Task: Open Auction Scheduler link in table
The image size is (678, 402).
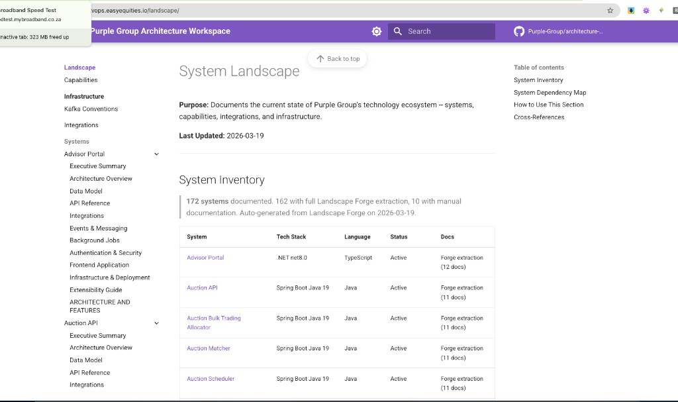Action: point(211,379)
